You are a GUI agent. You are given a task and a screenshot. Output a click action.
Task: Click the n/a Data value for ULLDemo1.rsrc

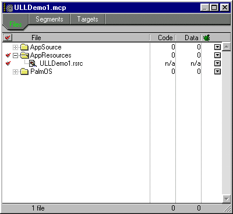pyautogui.click(x=196, y=63)
